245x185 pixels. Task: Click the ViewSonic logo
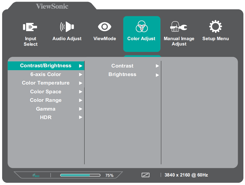tap(52, 6)
